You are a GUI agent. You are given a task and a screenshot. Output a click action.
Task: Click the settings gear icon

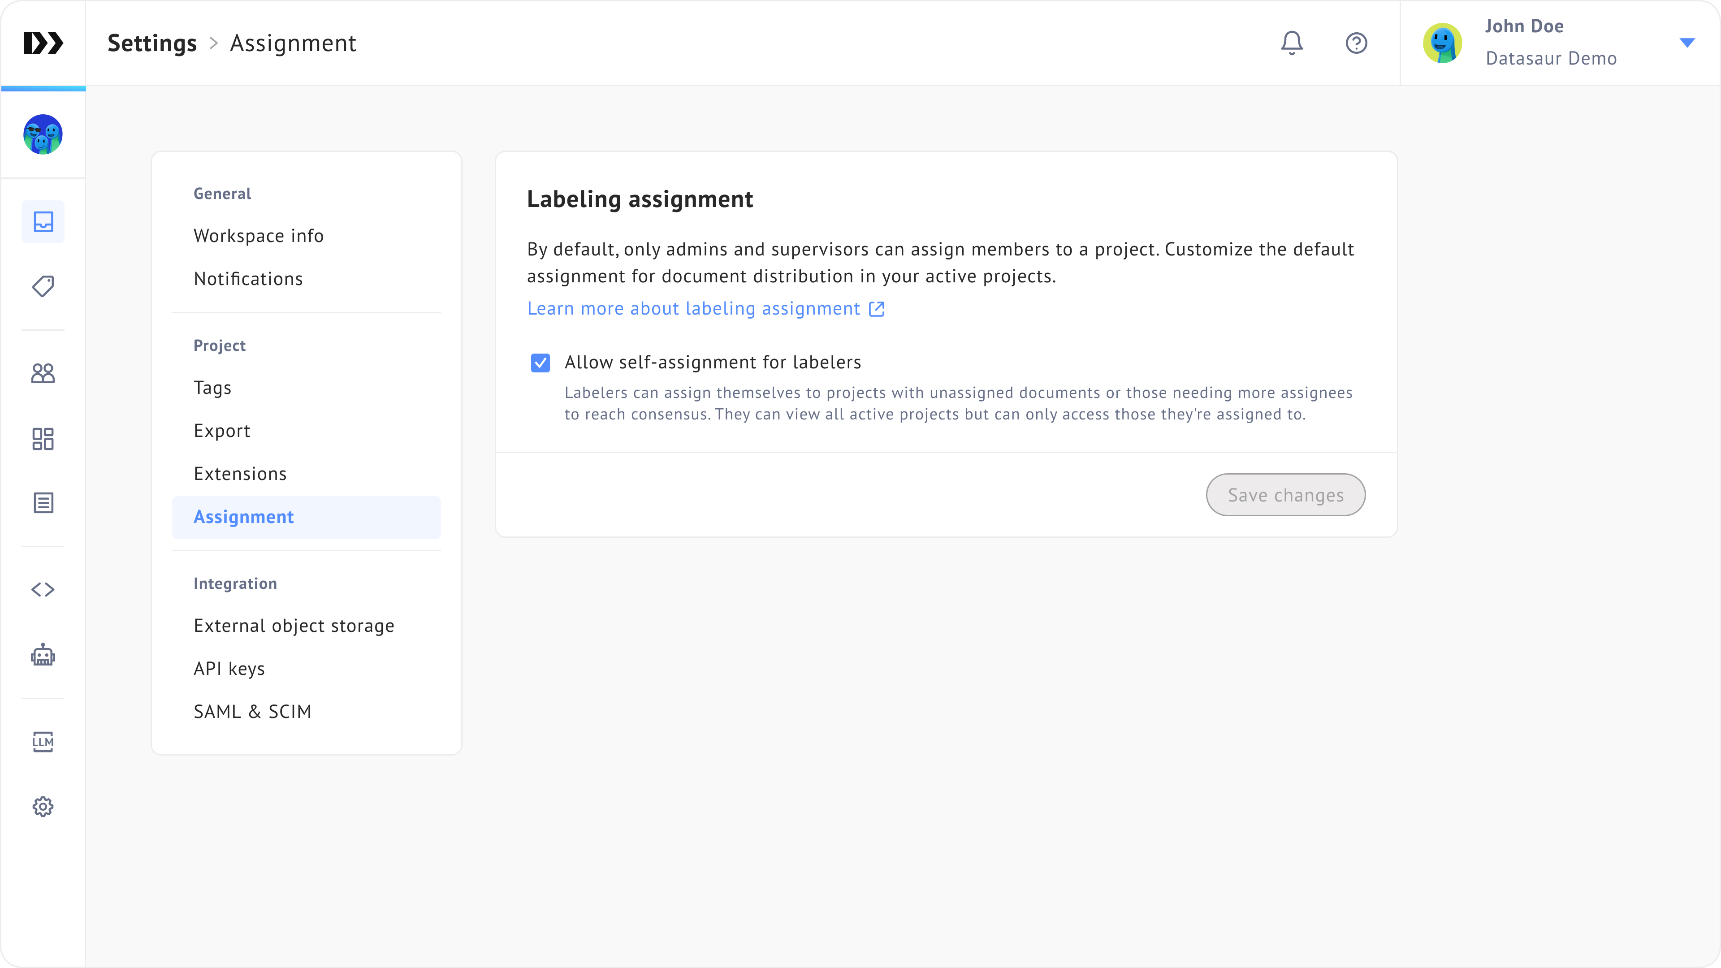click(43, 806)
